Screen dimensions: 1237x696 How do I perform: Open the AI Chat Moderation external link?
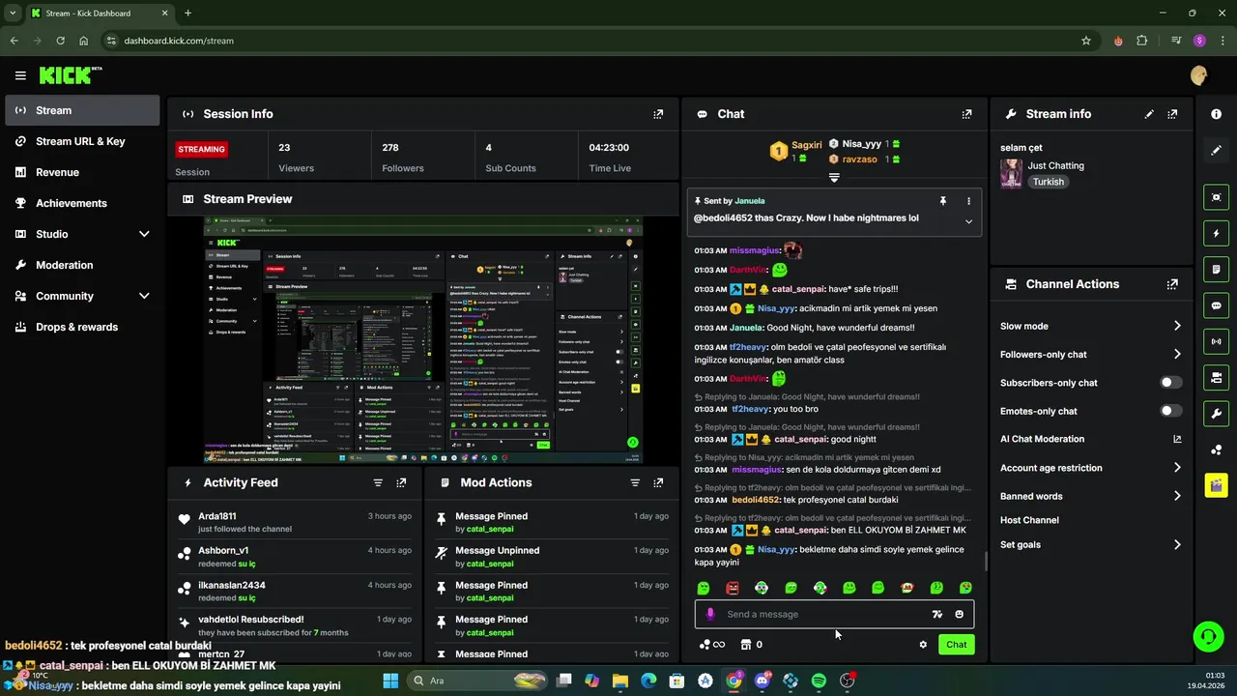[x=1176, y=439]
